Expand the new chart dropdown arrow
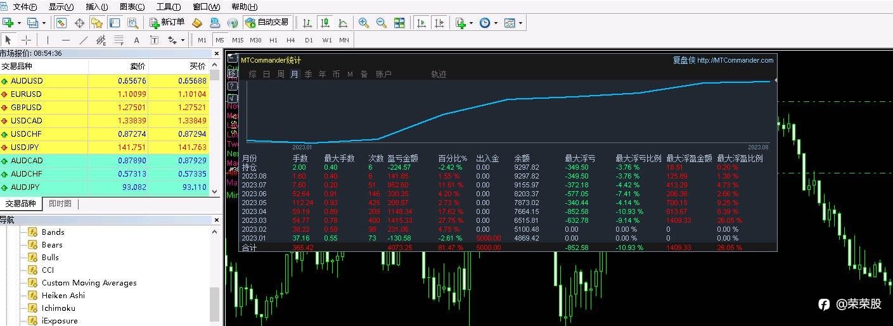 pyautogui.click(x=20, y=23)
